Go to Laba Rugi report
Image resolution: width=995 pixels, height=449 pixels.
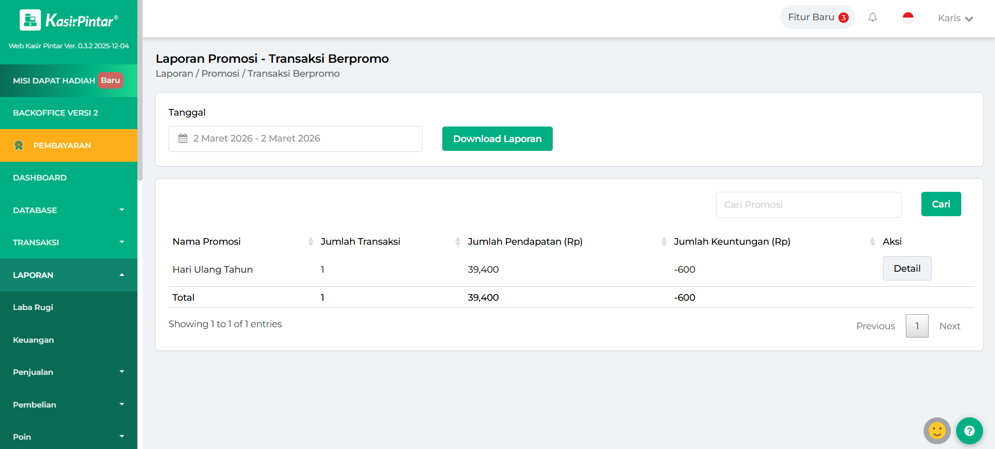pyautogui.click(x=33, y=307)
